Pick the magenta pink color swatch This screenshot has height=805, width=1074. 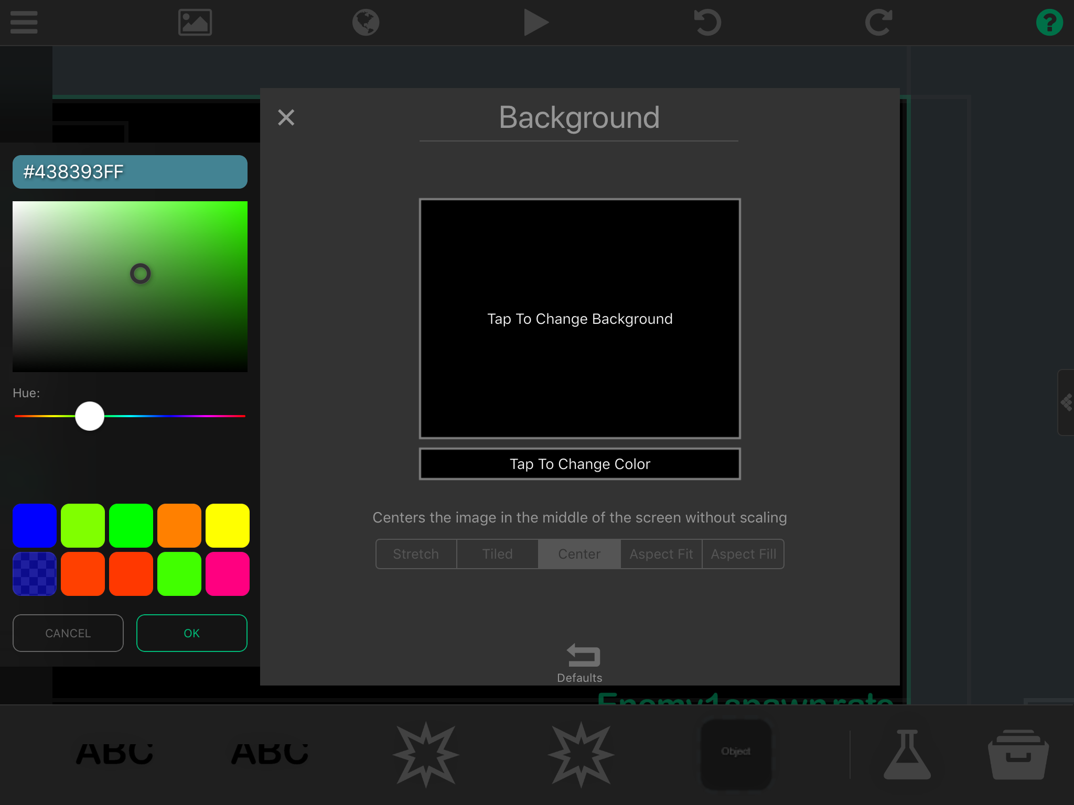coord(227,574)
